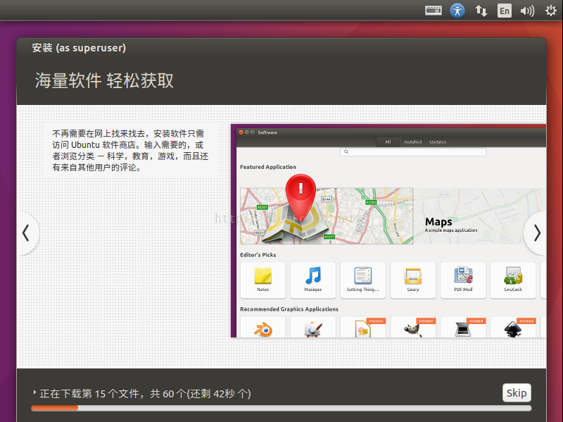Image resolution: width=563 pixels, height=422 pixels.
Task: Skip the file download
Action: [517, 393]
